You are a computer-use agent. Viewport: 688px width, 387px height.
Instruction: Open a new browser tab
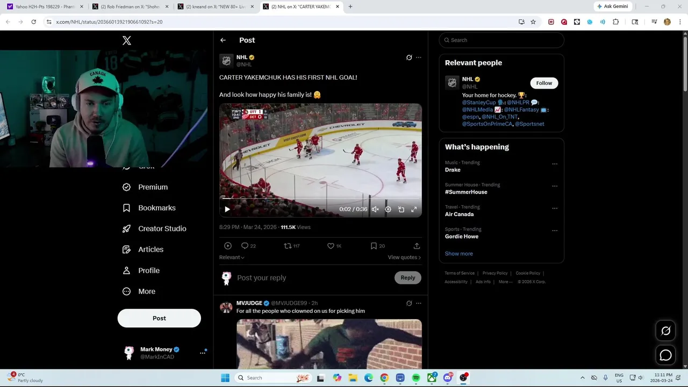[x=350, y=6]
